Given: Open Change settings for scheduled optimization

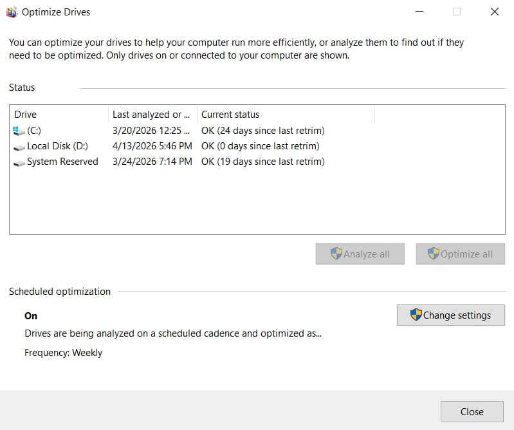Looking at the screenshot, I should coord(451,315).
